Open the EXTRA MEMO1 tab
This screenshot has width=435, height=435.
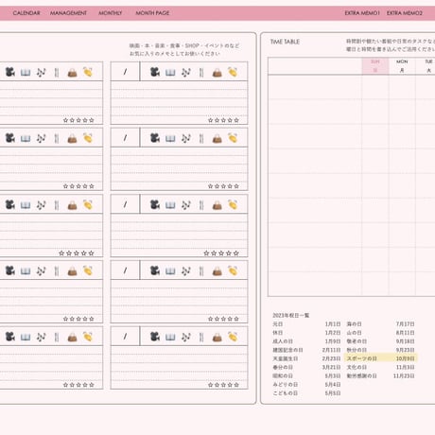(362, 13)
